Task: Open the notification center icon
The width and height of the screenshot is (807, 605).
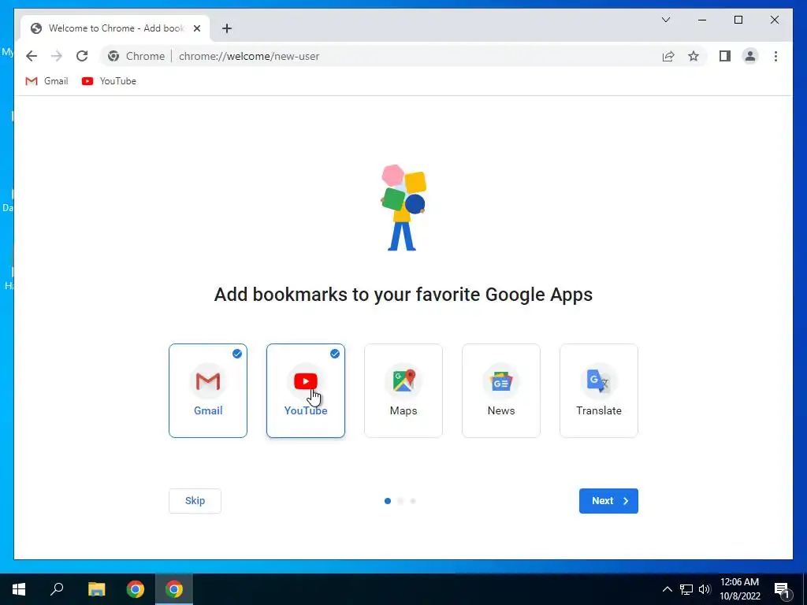Action: point(783,589)
